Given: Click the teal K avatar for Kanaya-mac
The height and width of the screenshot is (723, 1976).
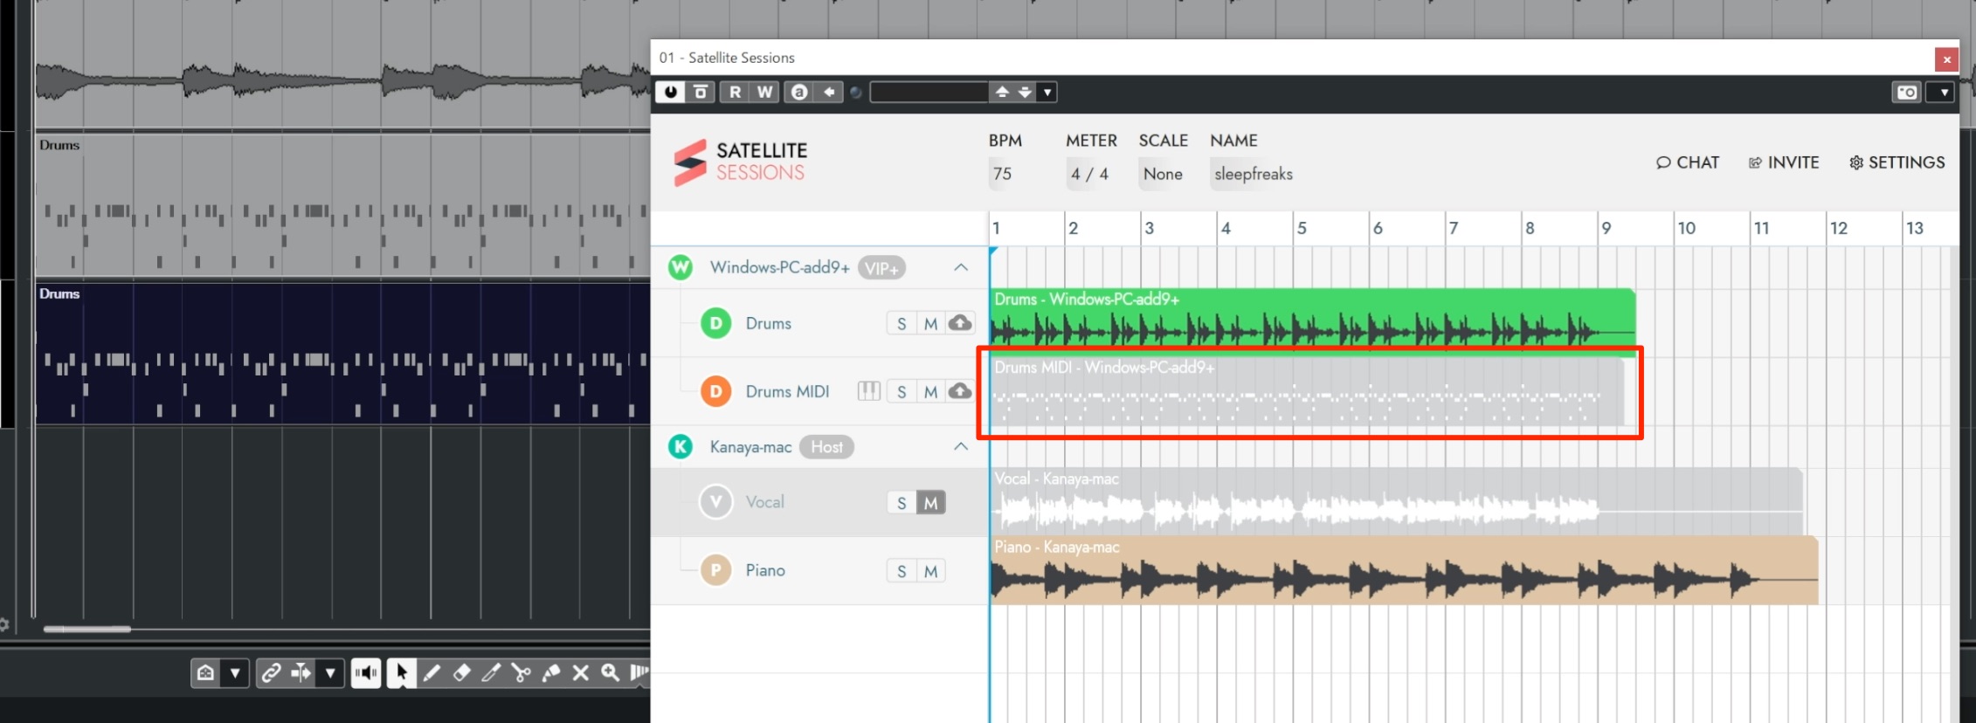Looking at the screenshot, I should [681, 447].
